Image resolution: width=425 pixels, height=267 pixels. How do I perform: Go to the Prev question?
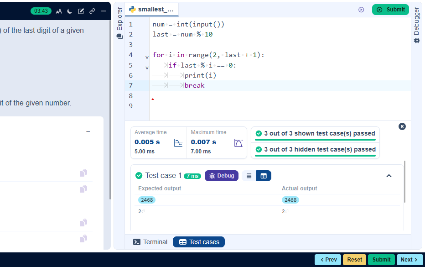pyautogui.click(x=328, y=260)
